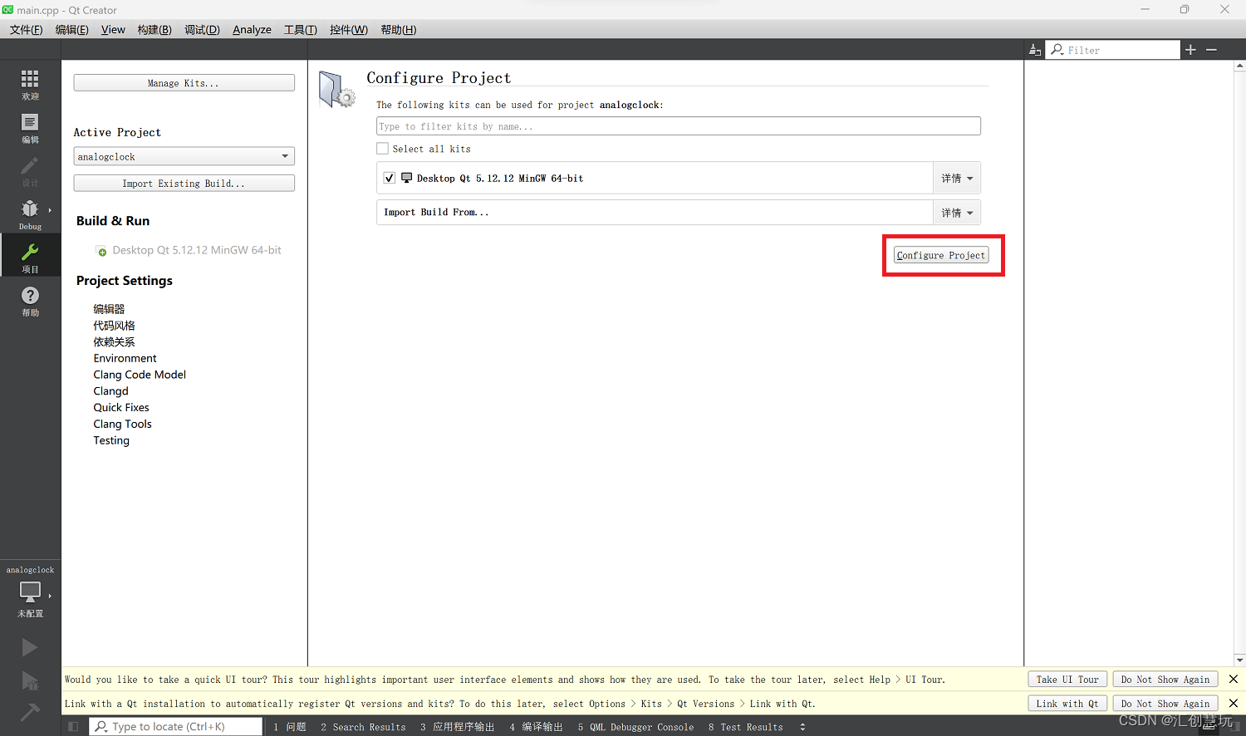
Task: Switch to Edit (编辑) mode
Action: click(30, 128)
